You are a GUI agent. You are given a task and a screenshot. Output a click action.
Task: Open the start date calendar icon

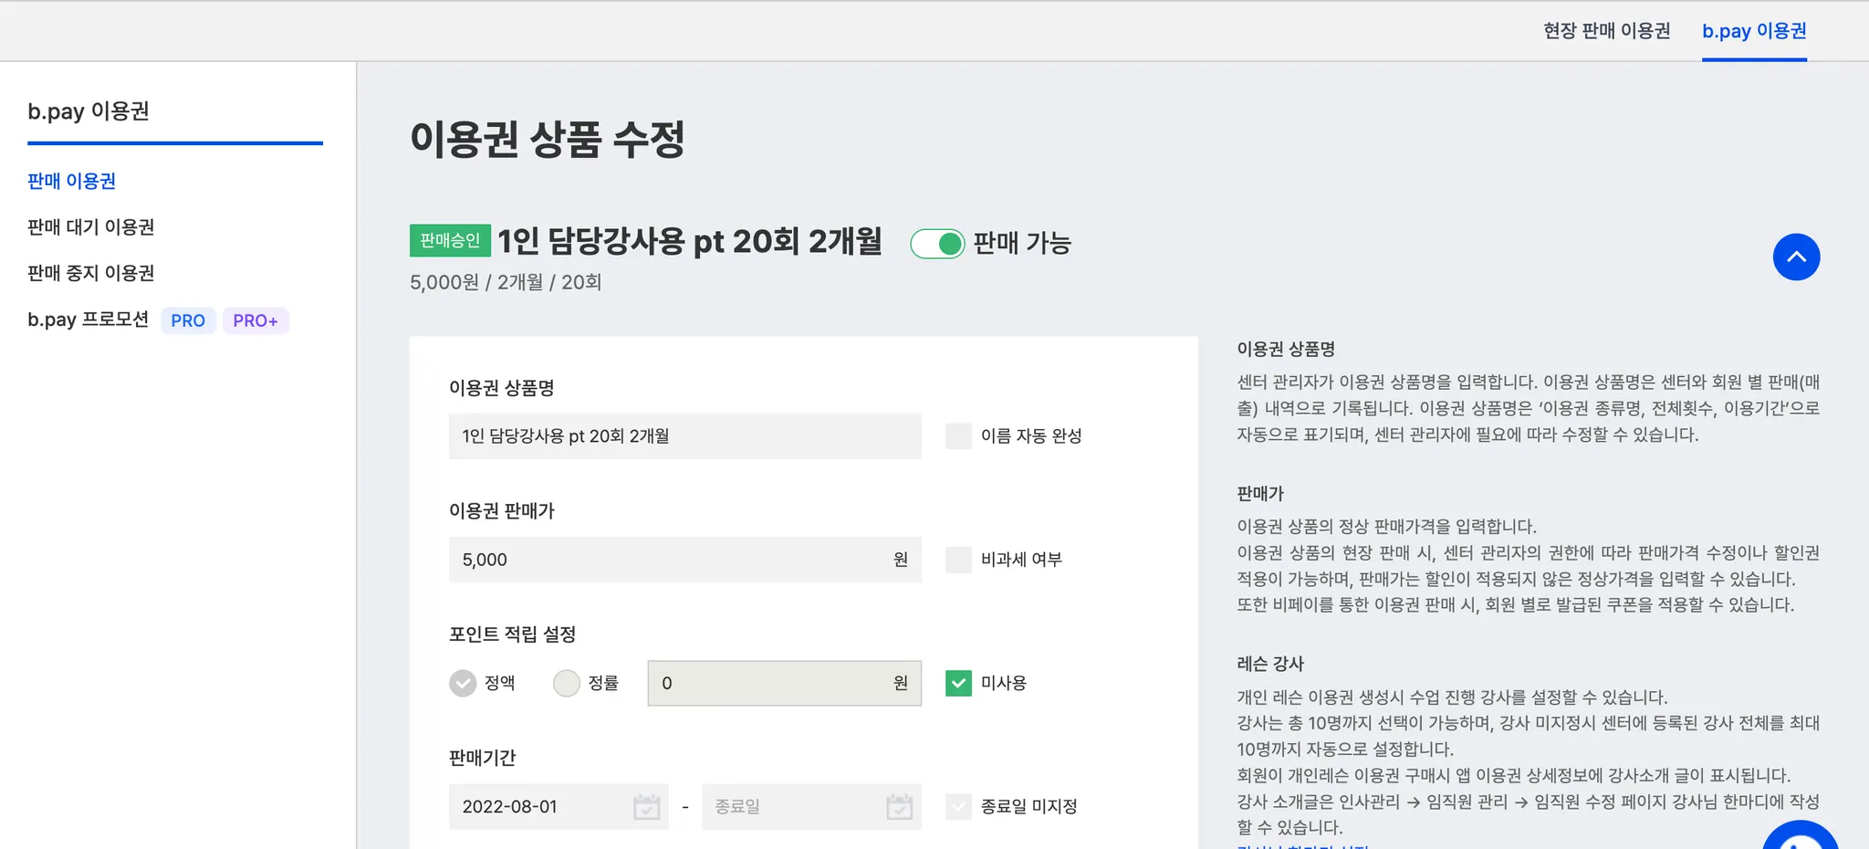646,806
